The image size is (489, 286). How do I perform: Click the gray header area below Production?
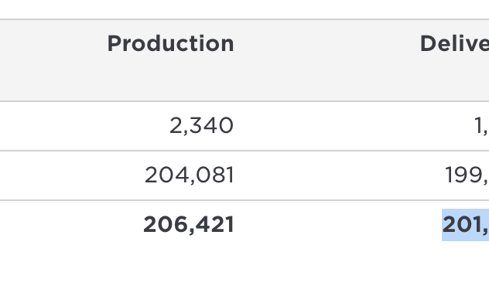[170, 78]
